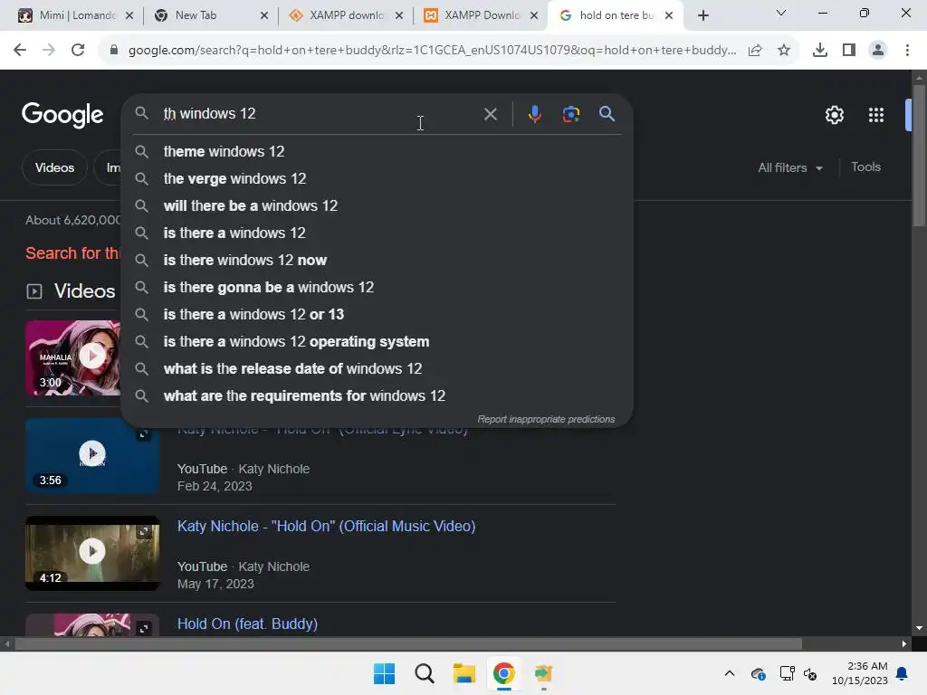Select the Videos filter chip
This screenshot has width=927, height=695.
[x=54, y=167]
